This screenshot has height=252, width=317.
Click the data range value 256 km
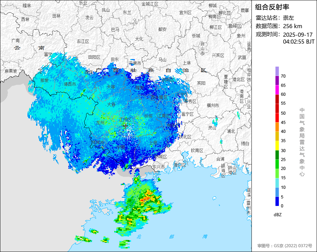(x=293, y=26)
